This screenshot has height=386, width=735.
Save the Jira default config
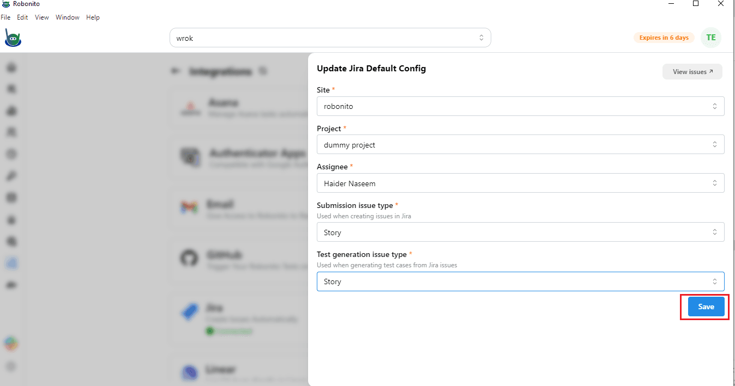point(706,307)
